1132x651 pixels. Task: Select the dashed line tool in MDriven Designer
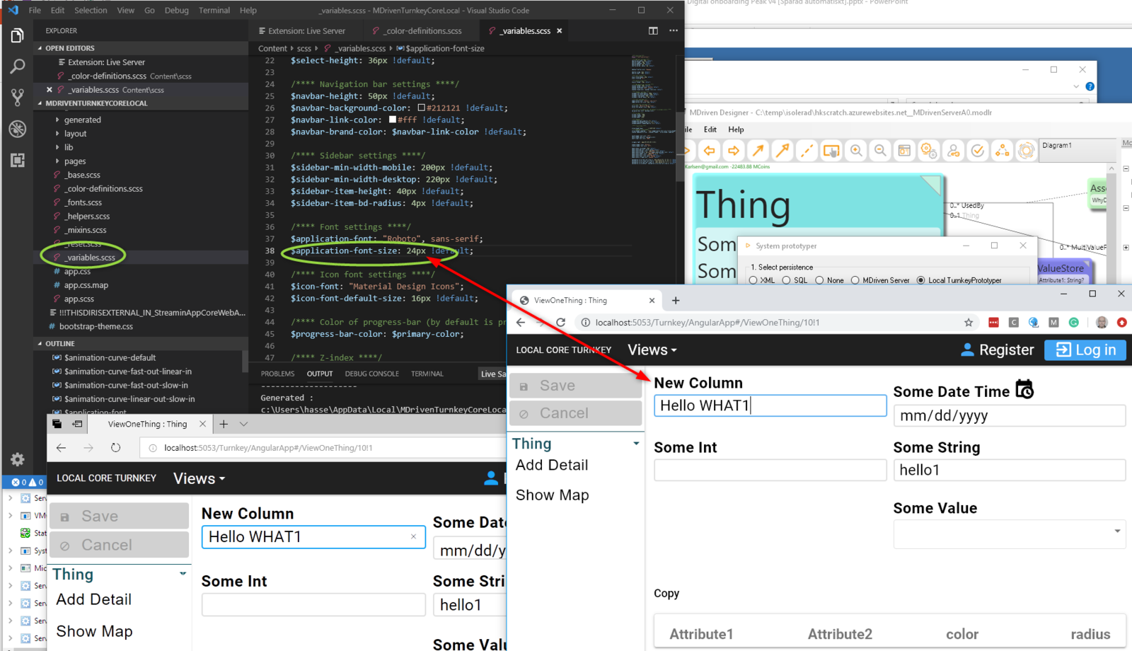tap(807, 151)
